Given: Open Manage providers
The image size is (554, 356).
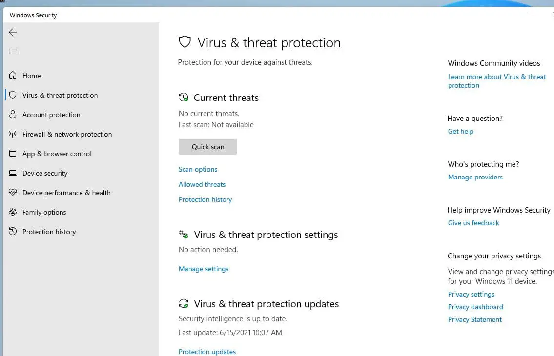Looking at the screenshot, I should tap(475, 177).
